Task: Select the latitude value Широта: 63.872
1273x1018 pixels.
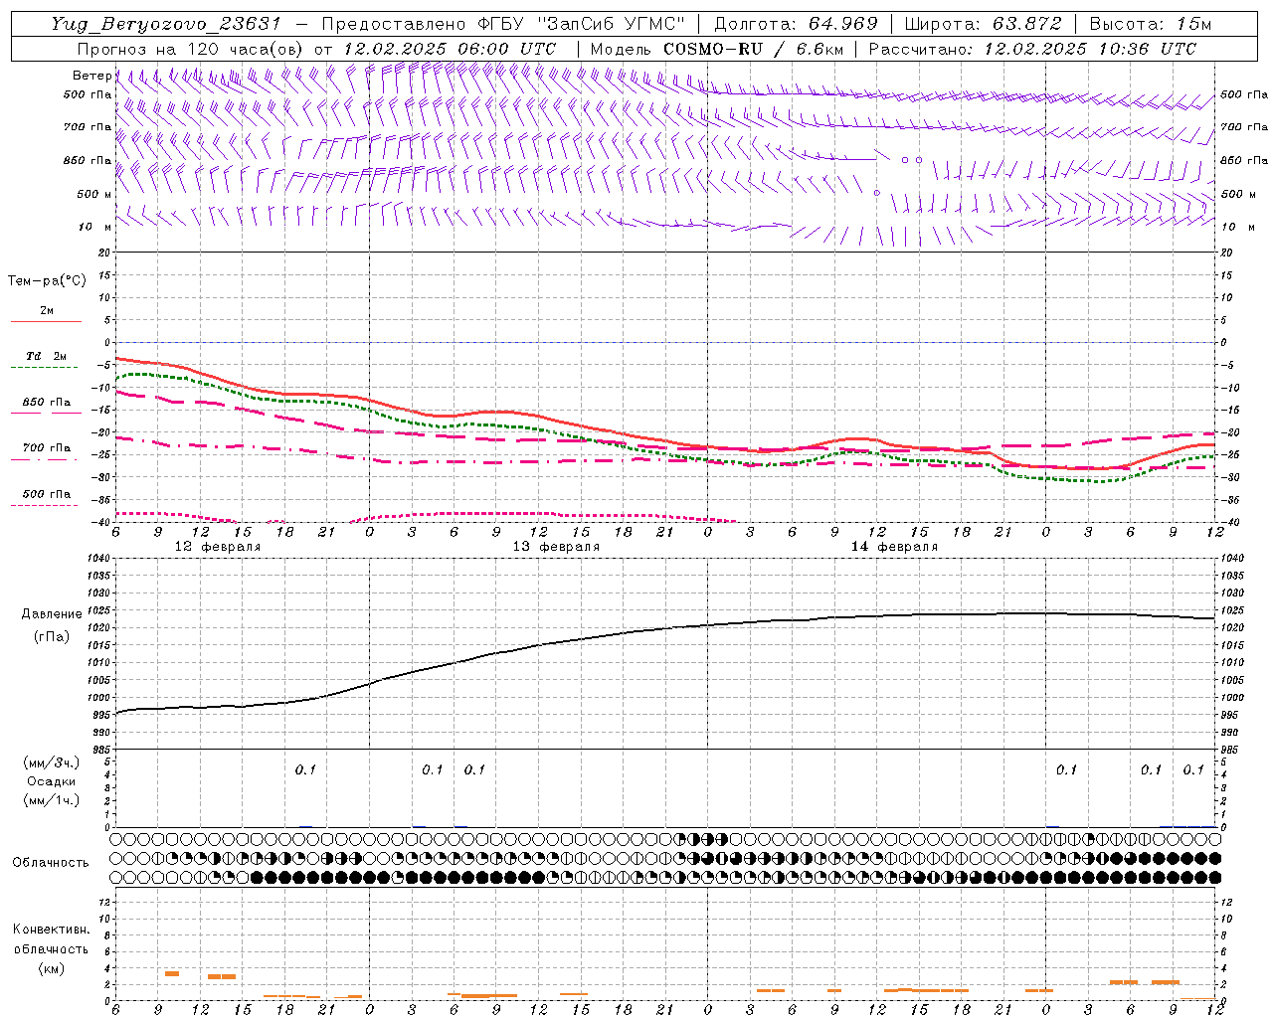Action: coord(984,24)
